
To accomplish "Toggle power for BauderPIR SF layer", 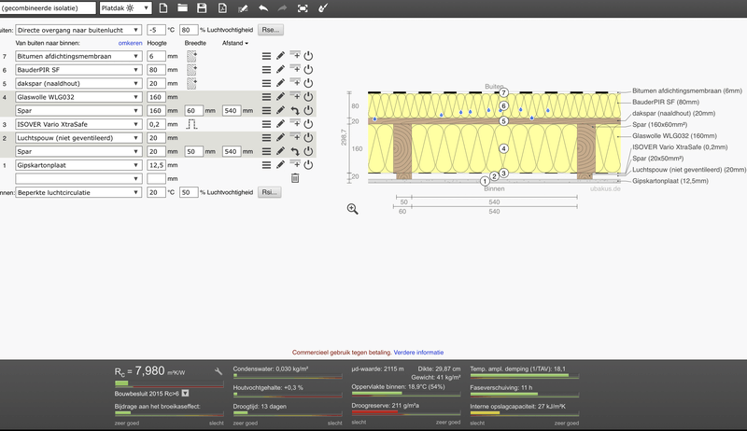I will (308, 69).
